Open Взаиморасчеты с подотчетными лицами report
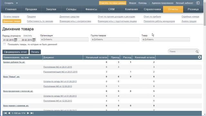Screen dimensions: 206x116 coord(117,21)
